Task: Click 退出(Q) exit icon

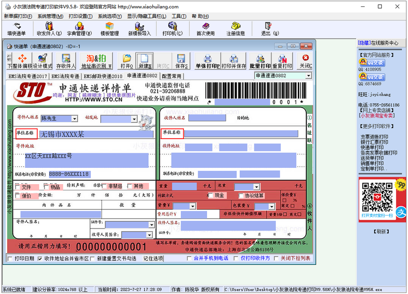Action: tap(270, 29)
